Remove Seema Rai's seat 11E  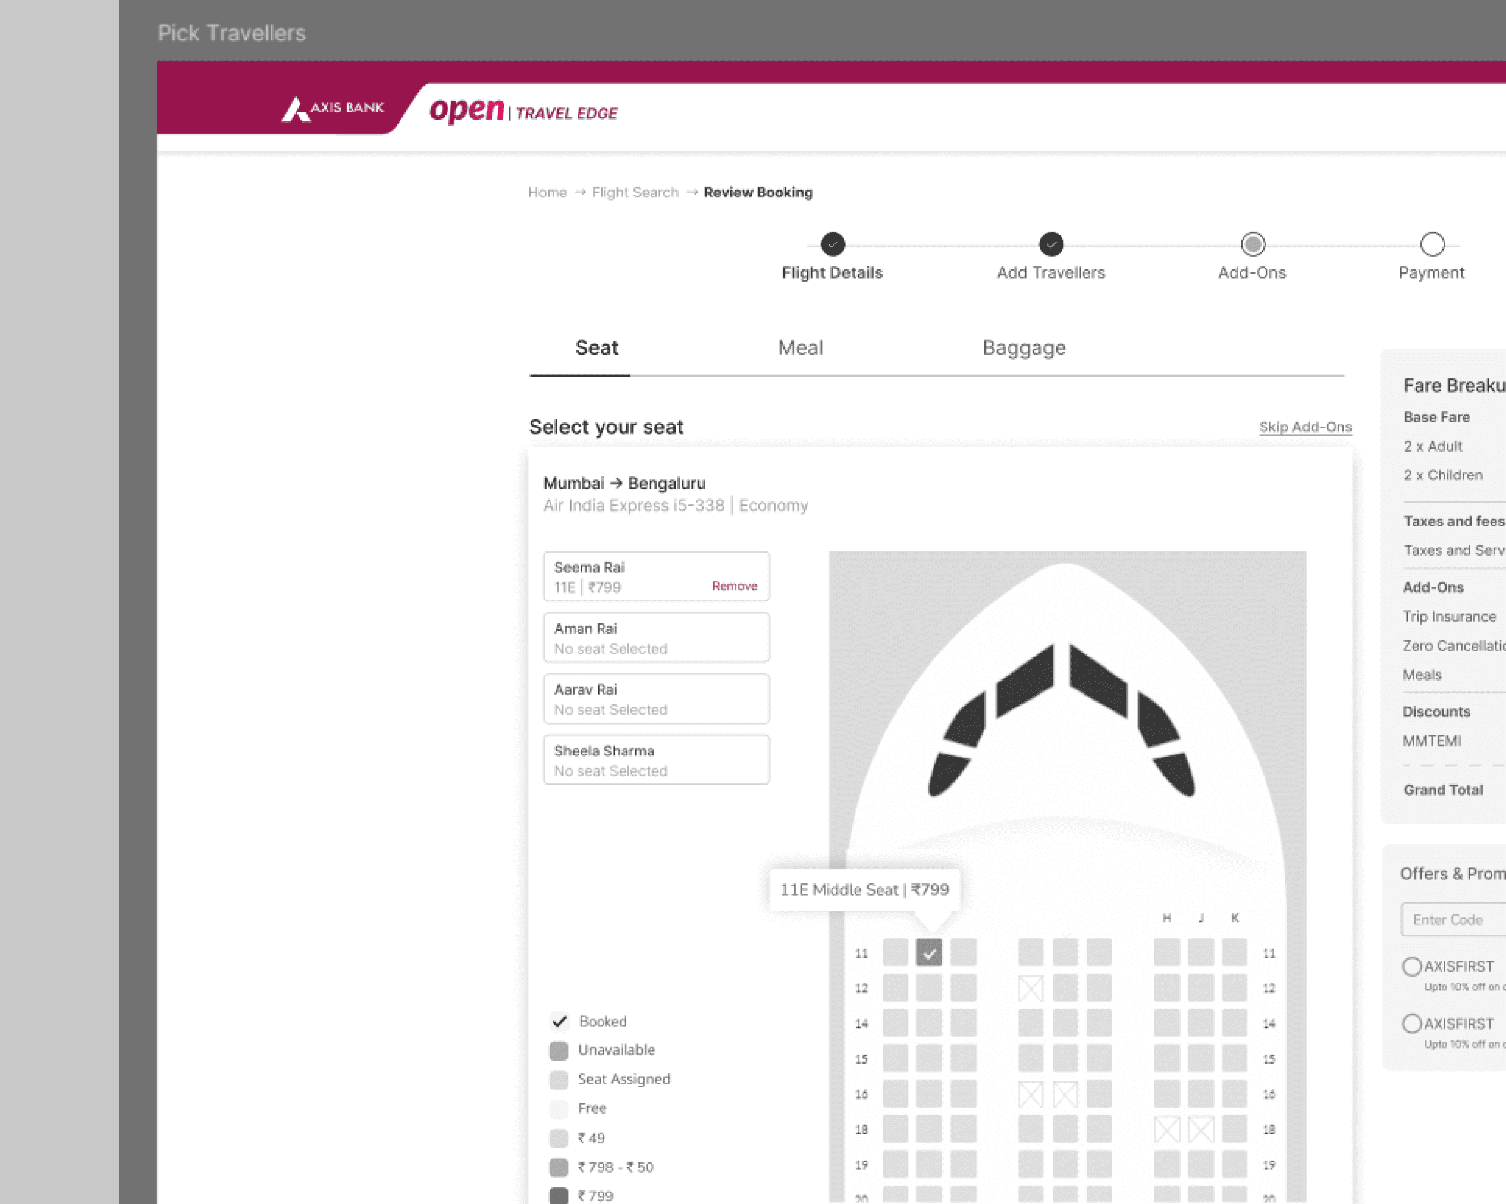tap(734, 587)
